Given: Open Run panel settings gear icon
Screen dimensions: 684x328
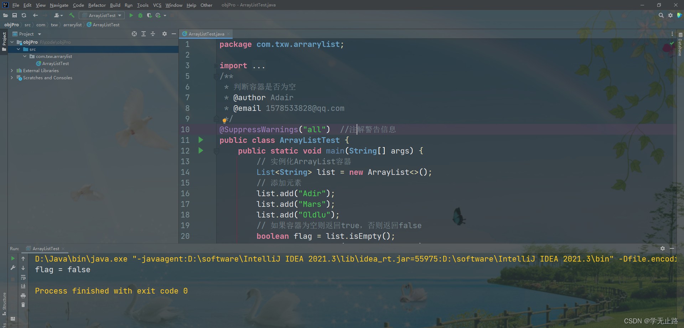Looking at the screenshot, I should tap(663, 248).
